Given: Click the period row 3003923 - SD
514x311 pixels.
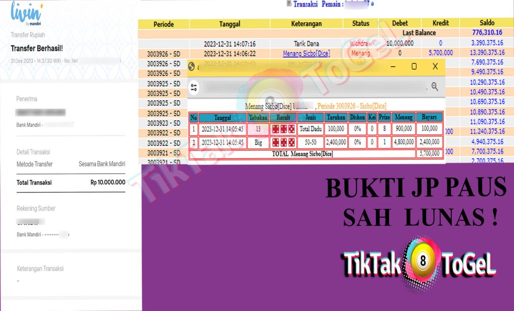Looking at the screenshot, I should pos(164,123).
